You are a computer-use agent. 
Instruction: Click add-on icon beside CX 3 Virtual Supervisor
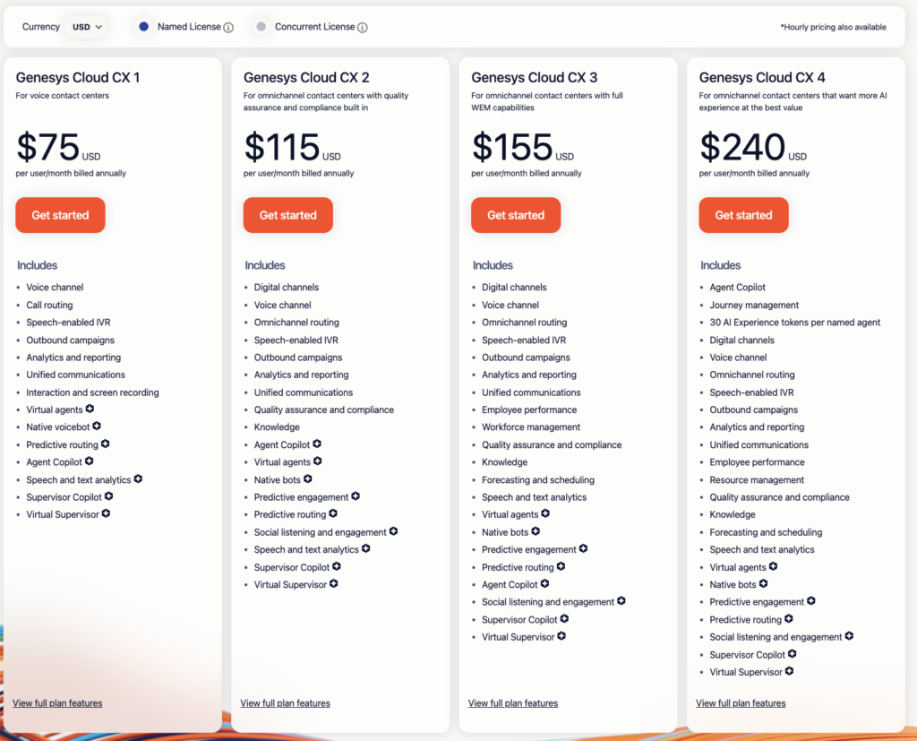click(561, 637)
